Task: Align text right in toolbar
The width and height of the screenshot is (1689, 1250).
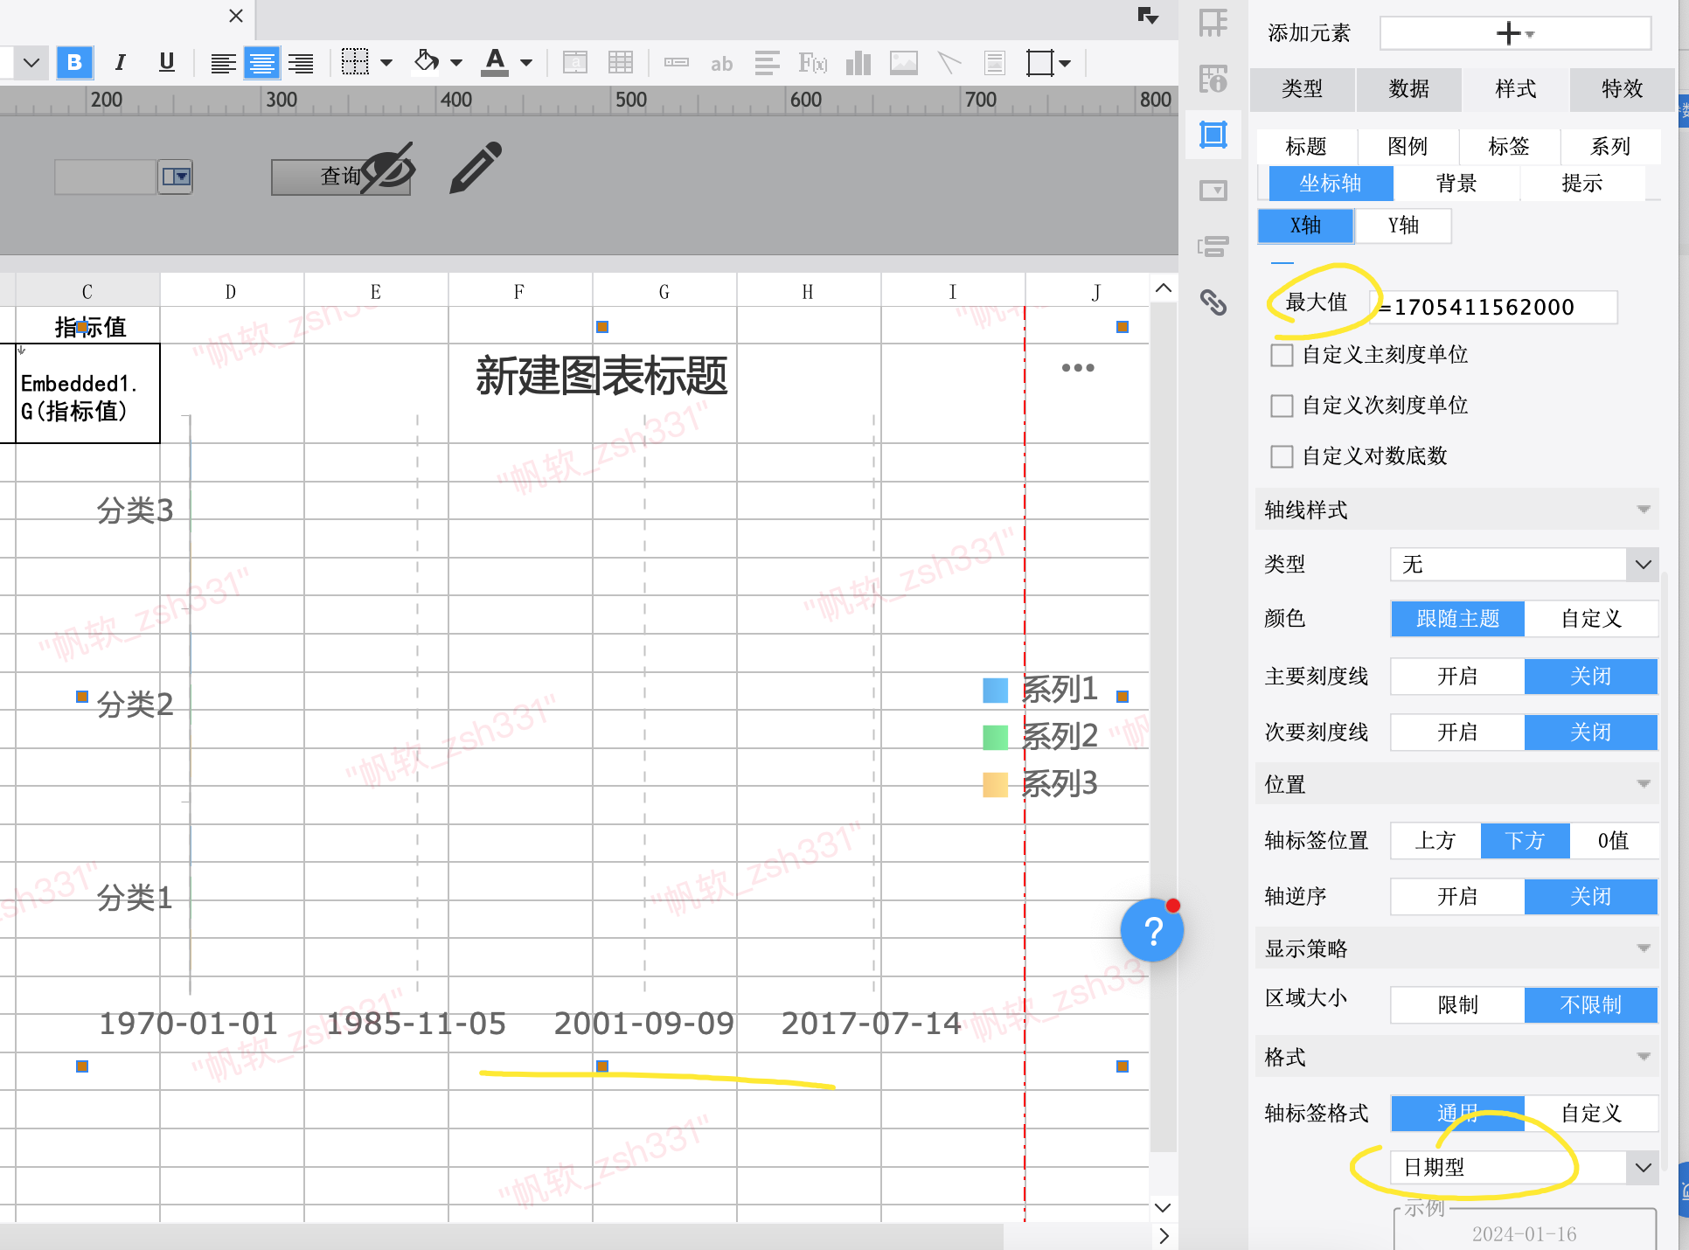Action: pos(301,63)
